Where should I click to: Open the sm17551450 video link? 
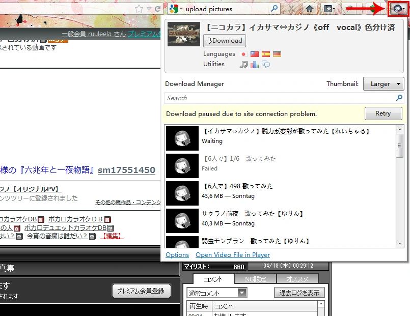coord(126,170)
